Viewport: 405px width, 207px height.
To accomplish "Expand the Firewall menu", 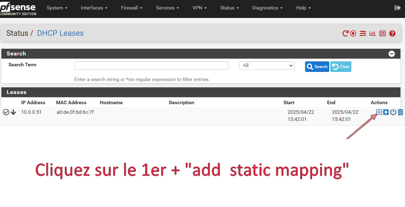I will click(x=132, y=8).
